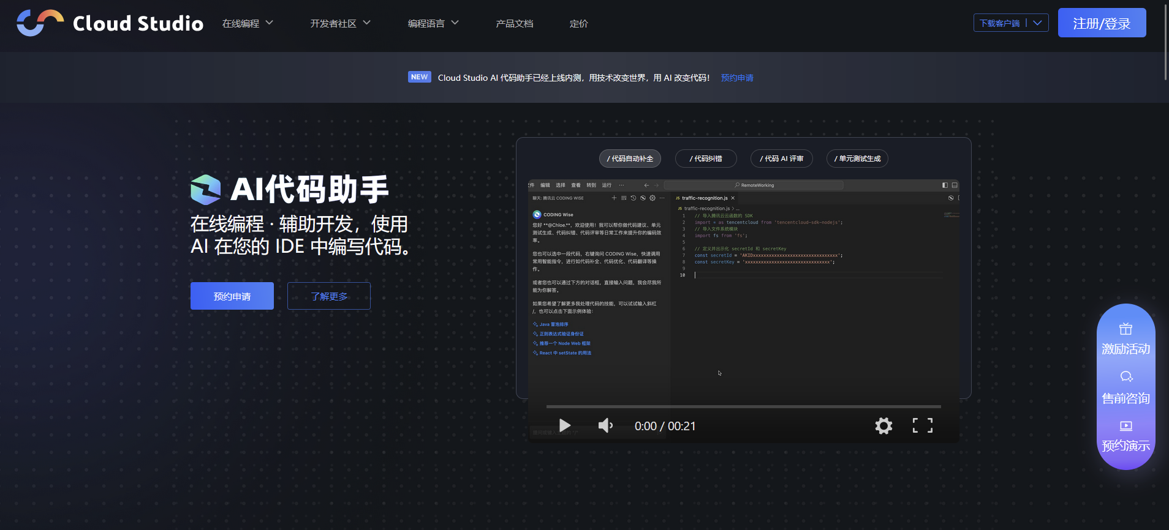Click the 预约申请 link in announcement banner
This screenshot has width=1169, height=530.
[737, 78]
